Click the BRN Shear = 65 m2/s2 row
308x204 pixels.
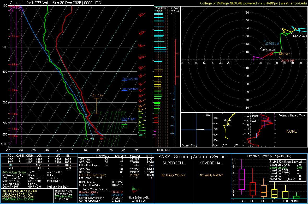[101, 182]
